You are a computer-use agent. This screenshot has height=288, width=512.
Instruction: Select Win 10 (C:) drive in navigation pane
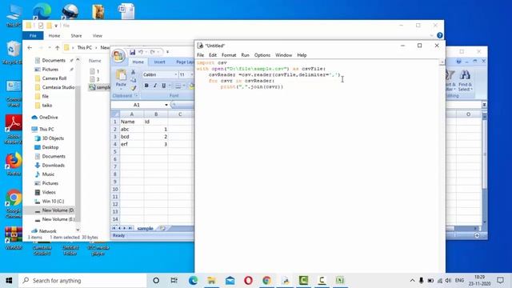point(50,201)
